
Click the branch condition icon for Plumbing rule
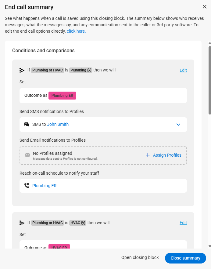(22, 70)
